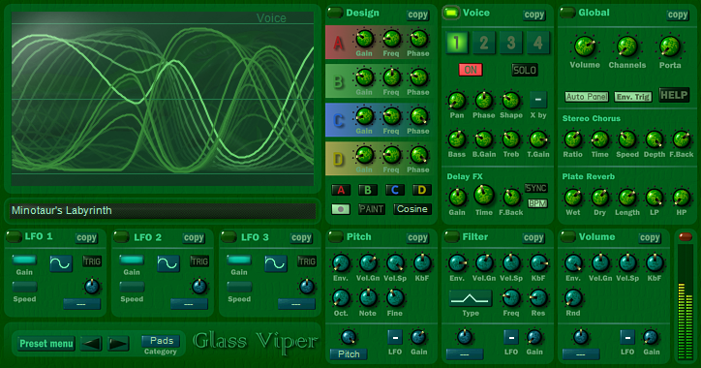701x368 pixels.
Task: Click the red LED above the level meter
Action: point(685,236)
